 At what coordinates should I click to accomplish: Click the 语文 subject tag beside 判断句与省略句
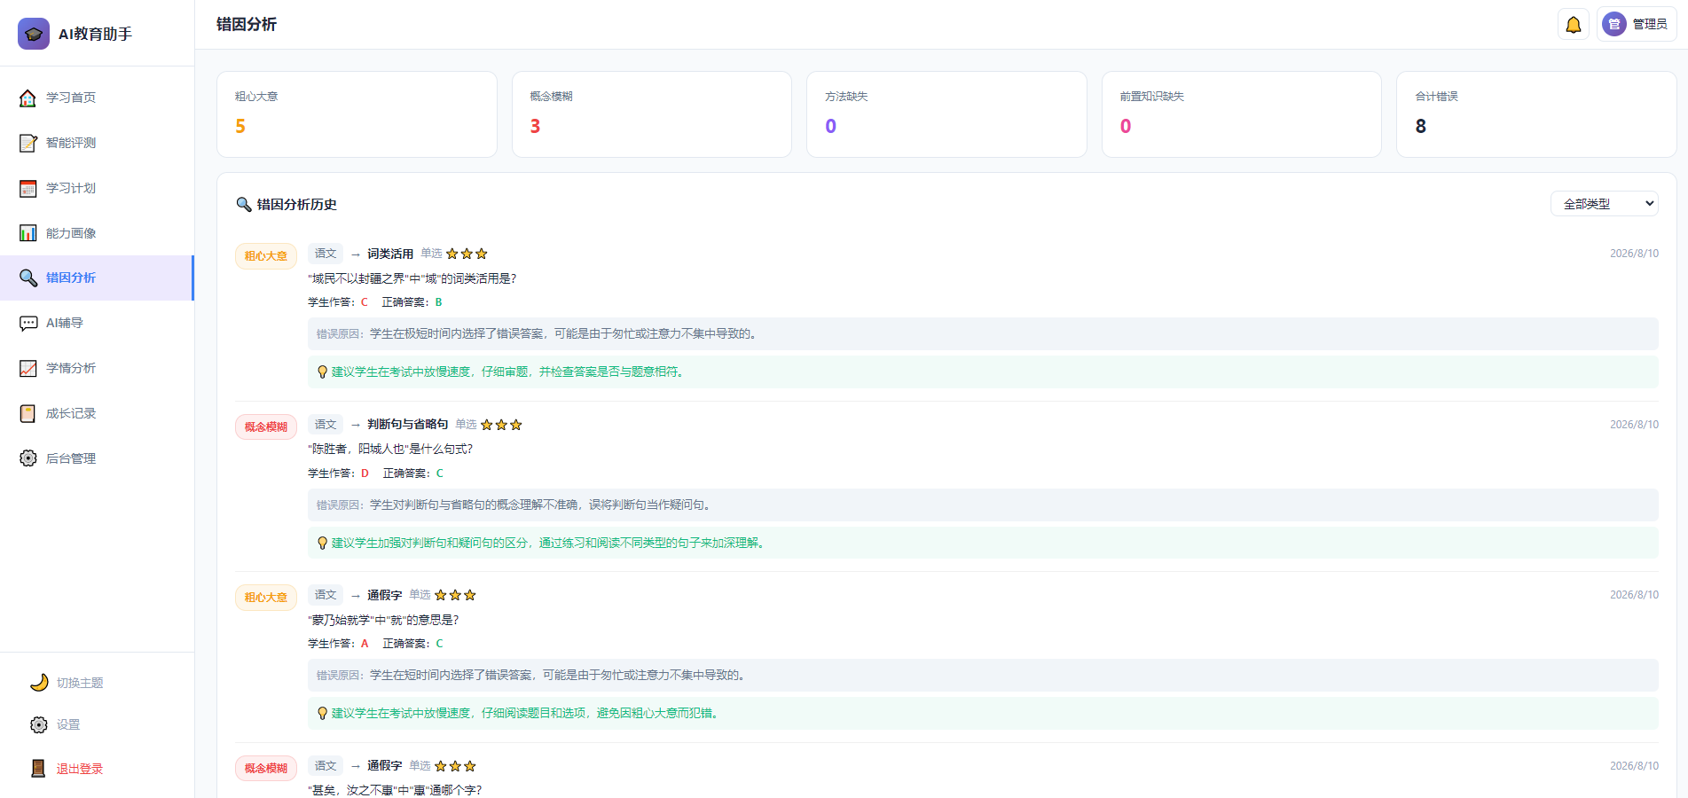(326, 425)
